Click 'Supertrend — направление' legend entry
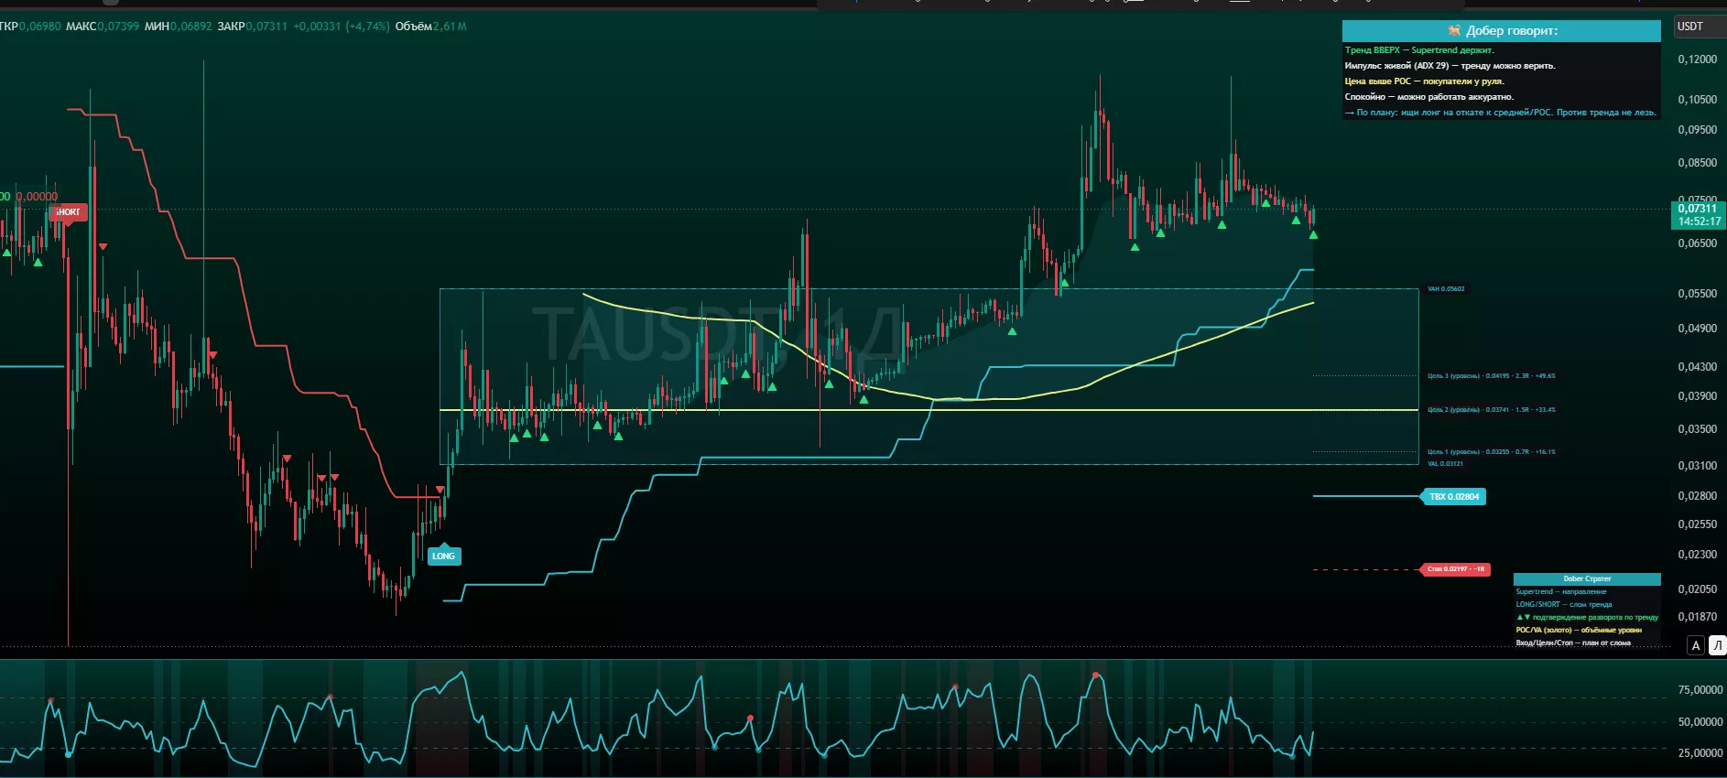 tap(1560, 592)
